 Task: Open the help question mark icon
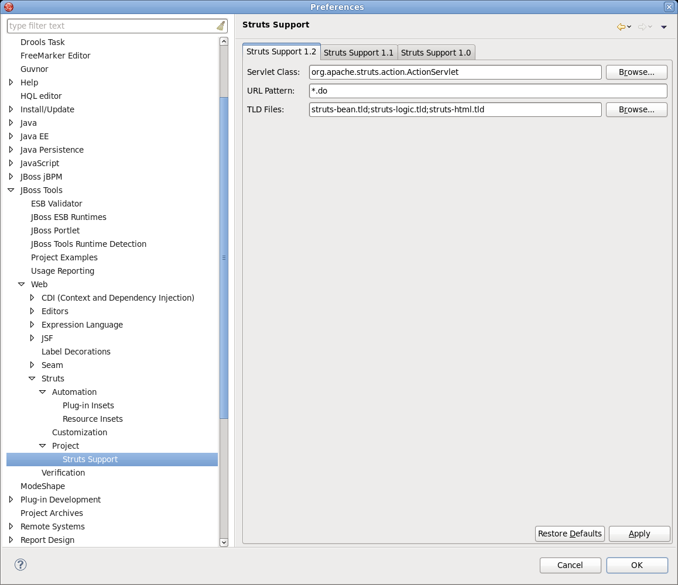[20, 565]
